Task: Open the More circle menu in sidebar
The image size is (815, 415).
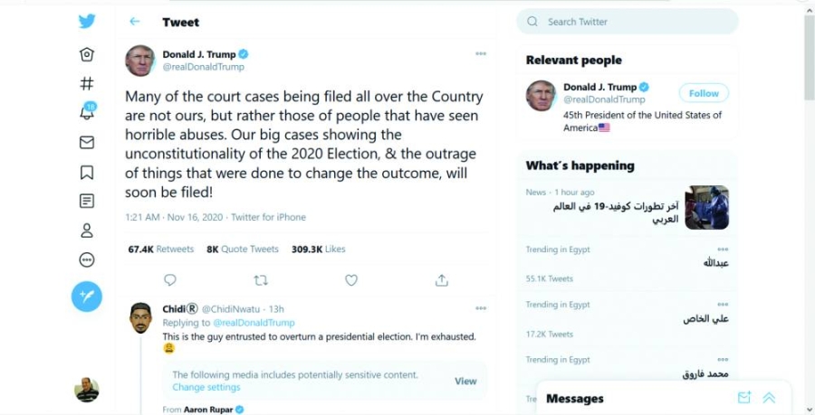Action: click(x=87, y=259)
